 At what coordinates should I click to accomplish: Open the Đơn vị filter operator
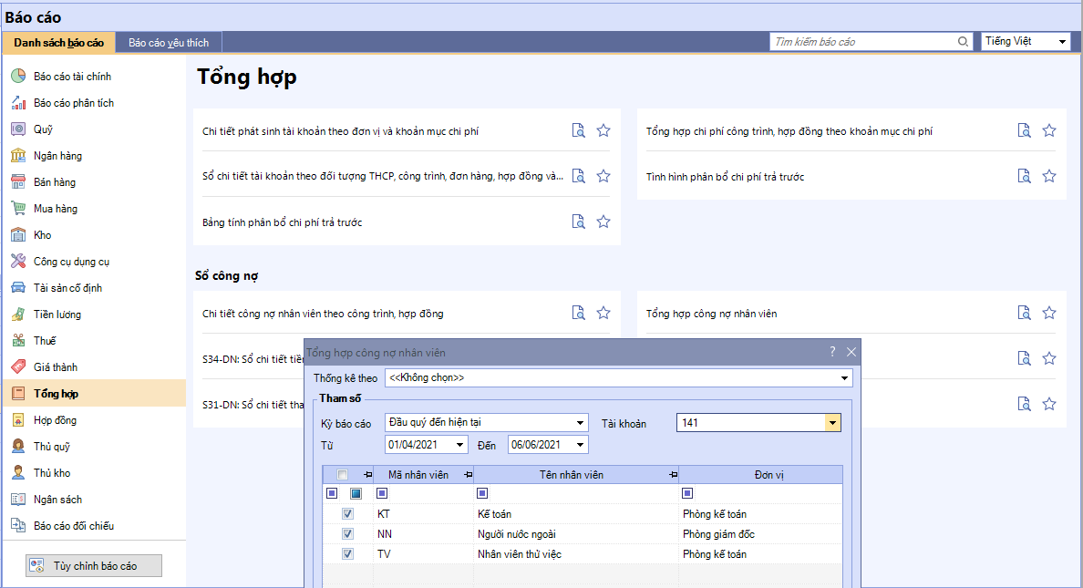click(687, 493)
